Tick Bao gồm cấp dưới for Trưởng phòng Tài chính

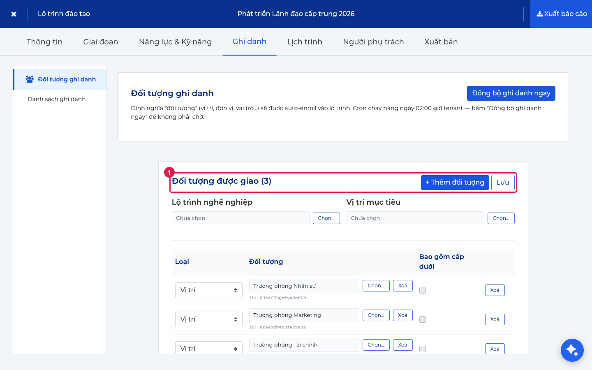tap(423, 349)
